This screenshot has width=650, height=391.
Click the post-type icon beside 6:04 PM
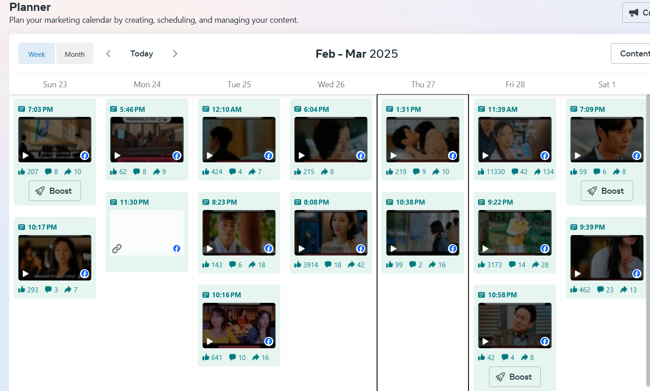click(298, 109)
